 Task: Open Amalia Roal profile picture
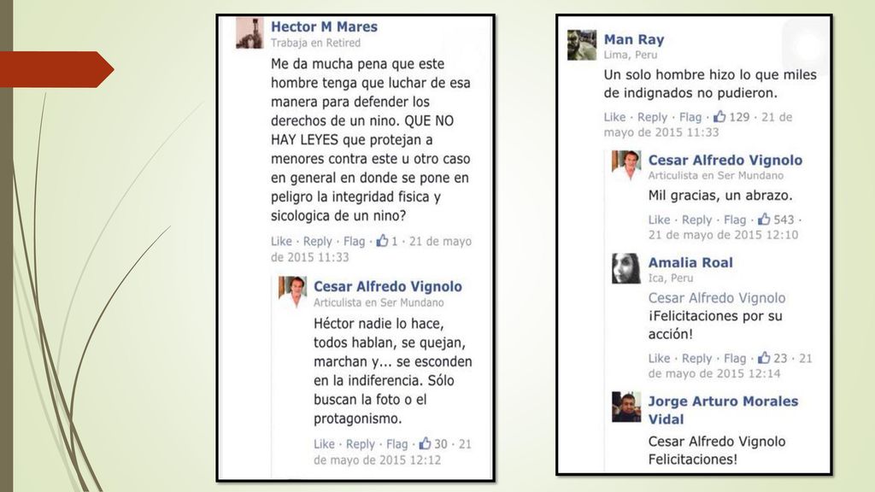[x=626, y=268]
